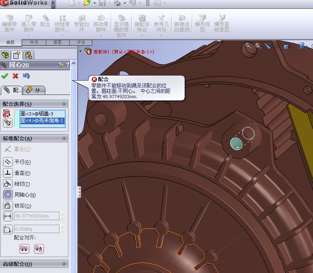This screenshot has height=273, width=313.
Task: Expand dropdown under 装配体特征
Action: (142, 35)
